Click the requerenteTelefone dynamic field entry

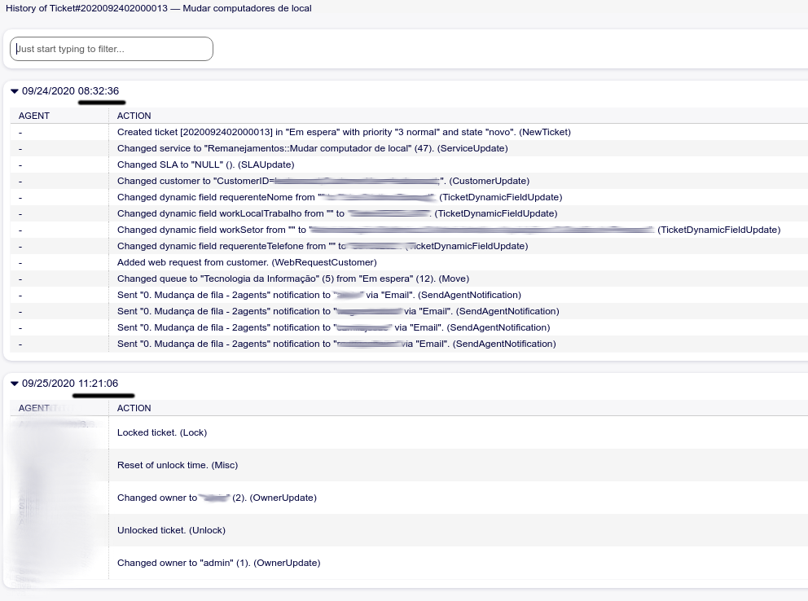[x=322, y=246]
